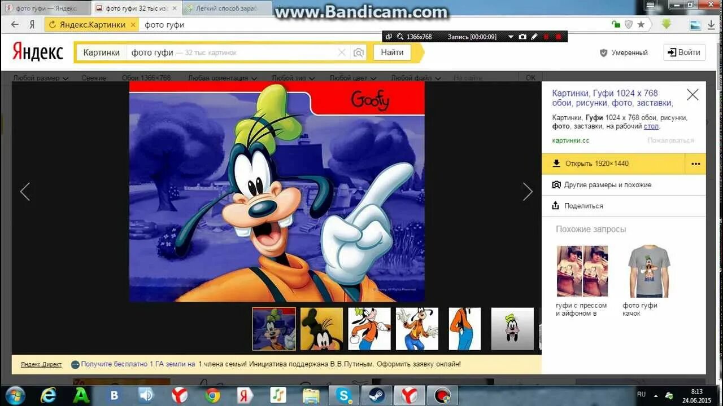Expand Любая ориентация filter dropdown

(223, 78)
